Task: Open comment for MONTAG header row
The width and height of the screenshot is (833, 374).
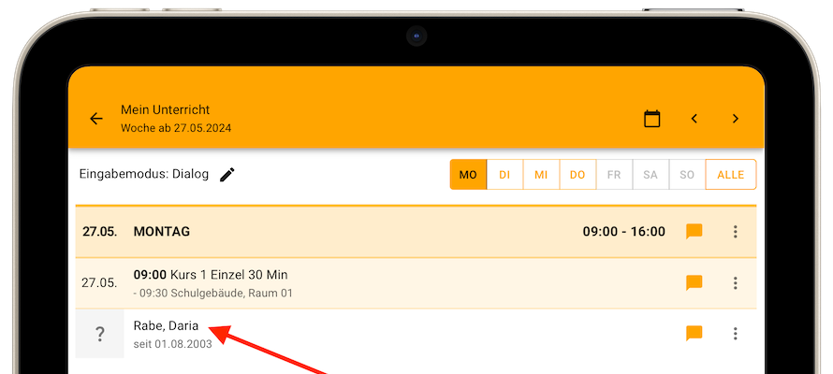Action: [x=694, y=232]
